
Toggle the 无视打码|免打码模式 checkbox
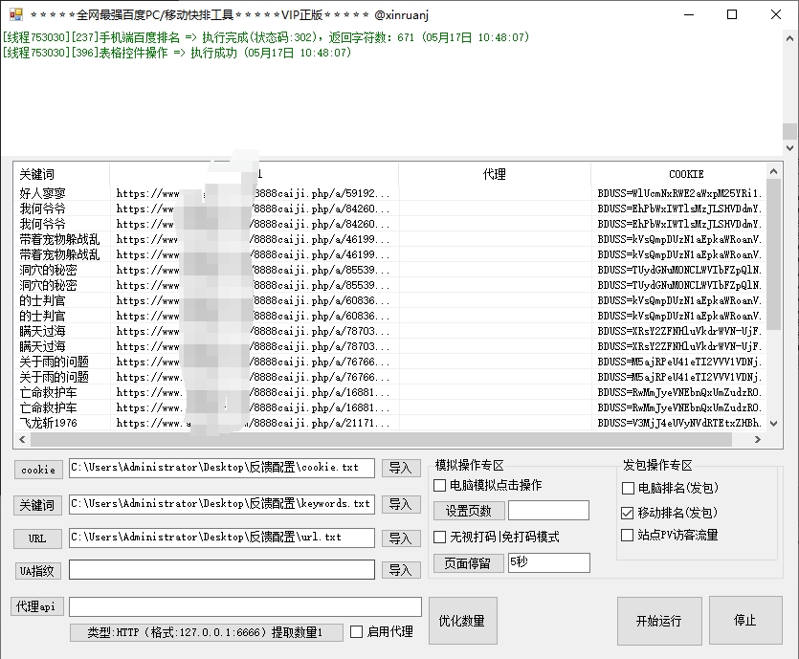[x=440, y=537]
